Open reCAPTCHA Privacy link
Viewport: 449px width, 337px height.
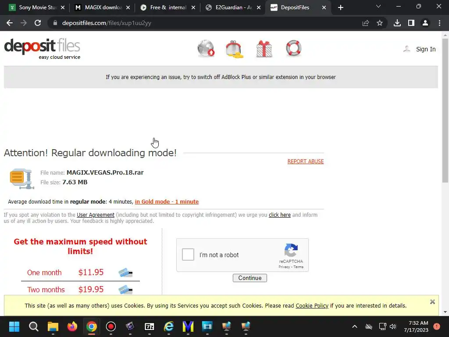click(284, 267)
